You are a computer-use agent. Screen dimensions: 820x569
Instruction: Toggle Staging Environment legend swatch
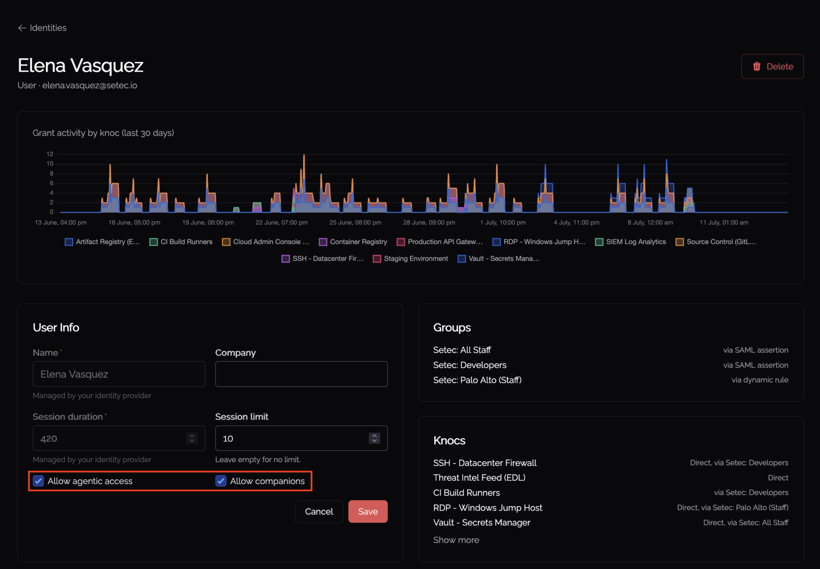click(377, 259)
